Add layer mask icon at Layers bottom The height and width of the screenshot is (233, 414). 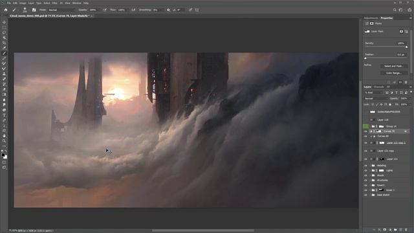[385, 230]
